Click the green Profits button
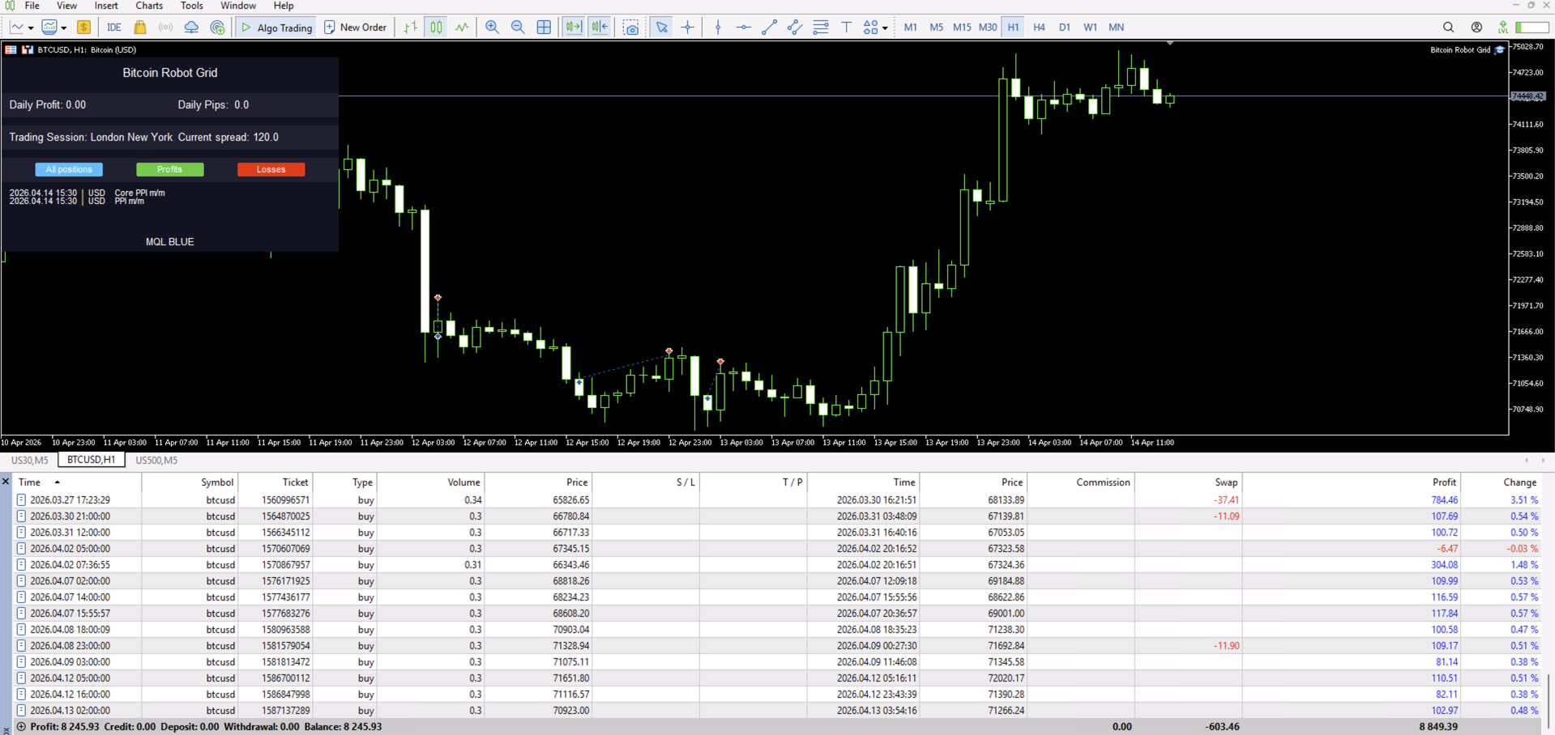Viewport: 1555px width, 735px height. pyautogui.click(x=169, y=169)
